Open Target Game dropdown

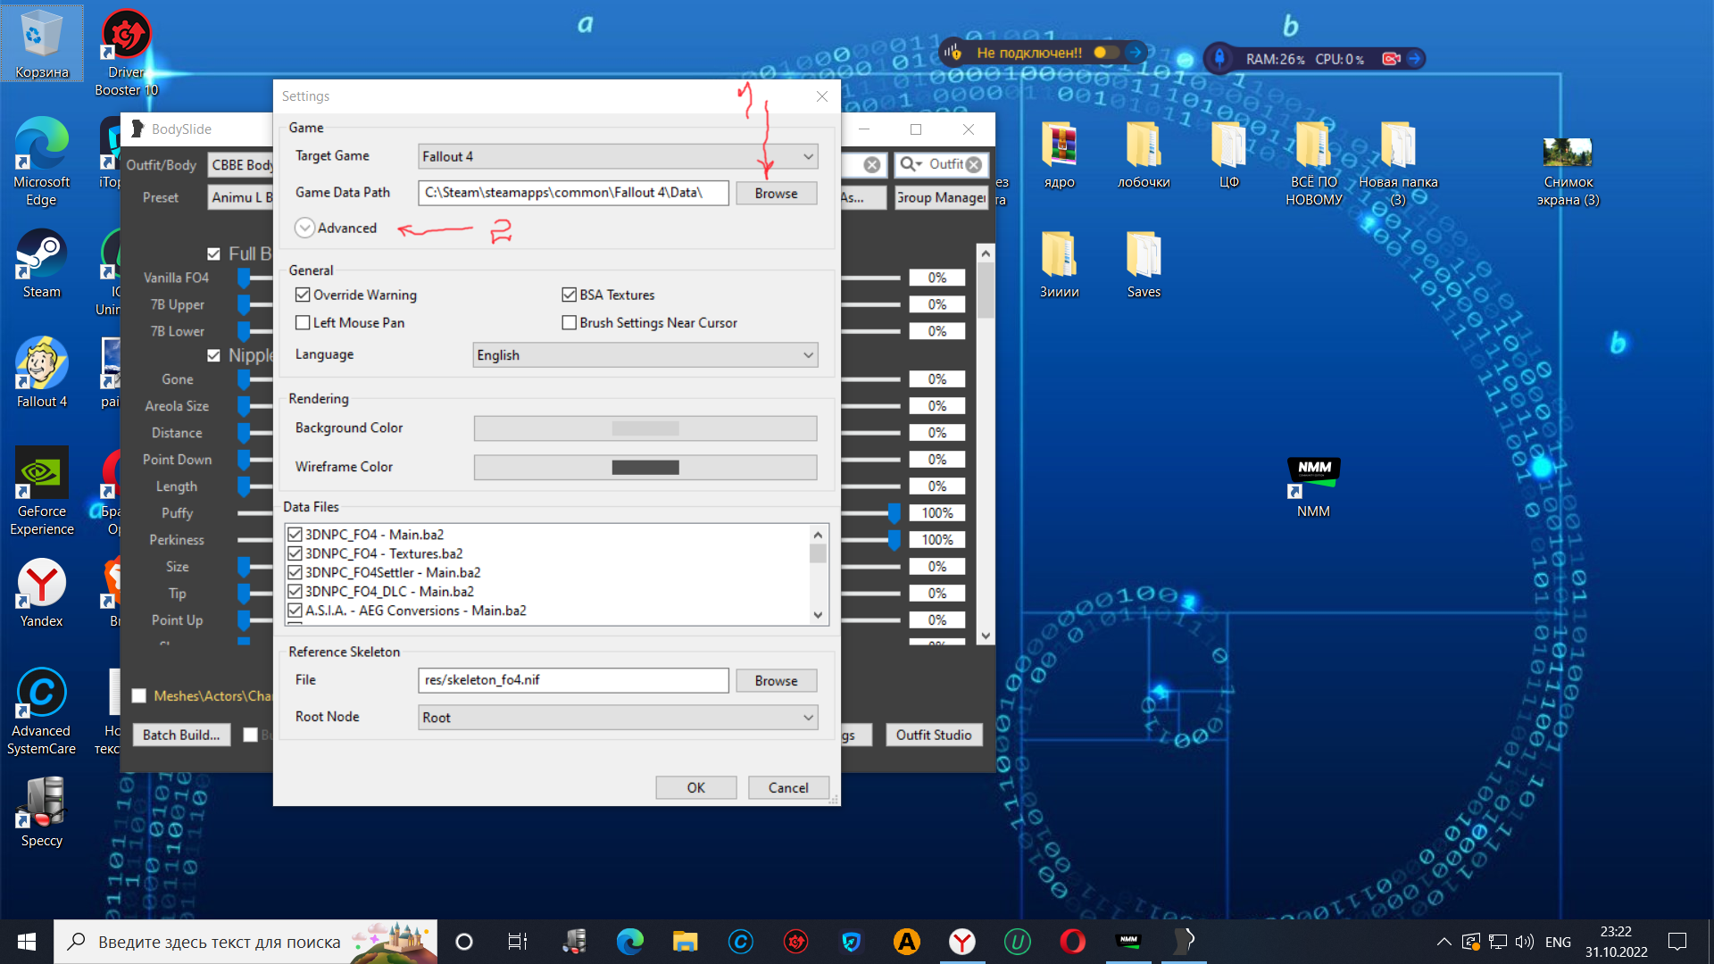click(618, 157)
